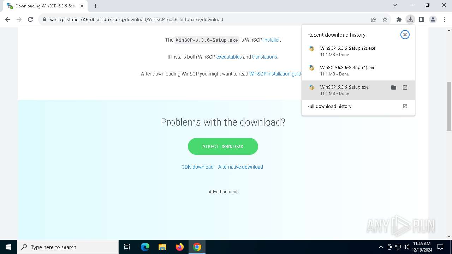Select the Downloading WinSCP tab

coord(45,6)
